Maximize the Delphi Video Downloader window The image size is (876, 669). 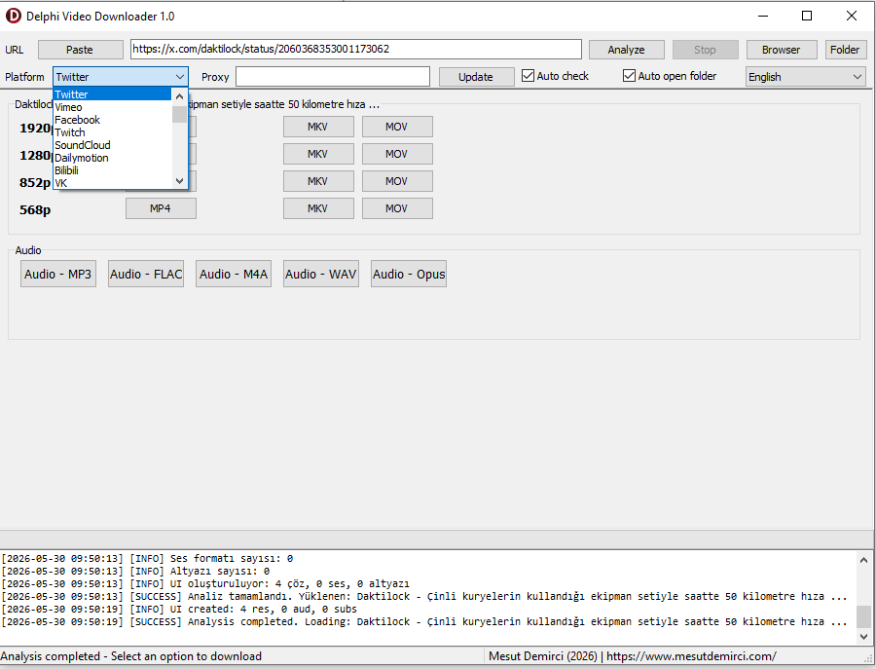[807, 16]
